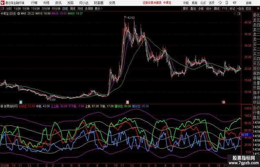Open the 资讯 menu
The width and height of the screenshot is (260, 167).
(x=58, y=3)
